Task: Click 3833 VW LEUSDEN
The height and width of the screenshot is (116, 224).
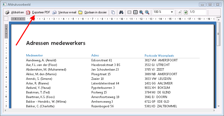Action: 158,79
